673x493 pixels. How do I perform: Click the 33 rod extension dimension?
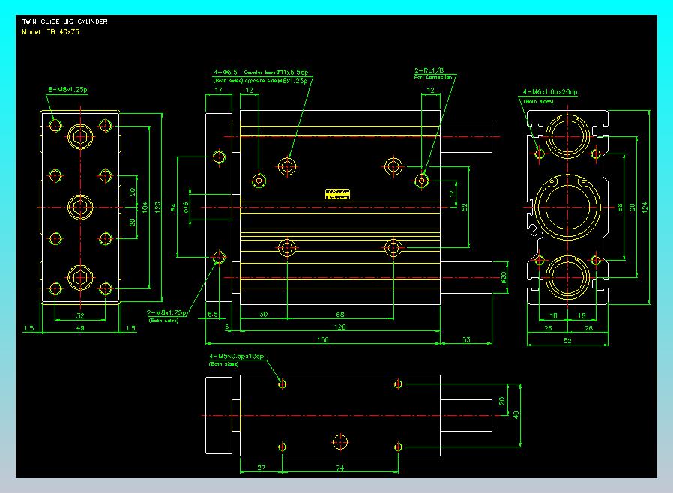coord(466,339)
